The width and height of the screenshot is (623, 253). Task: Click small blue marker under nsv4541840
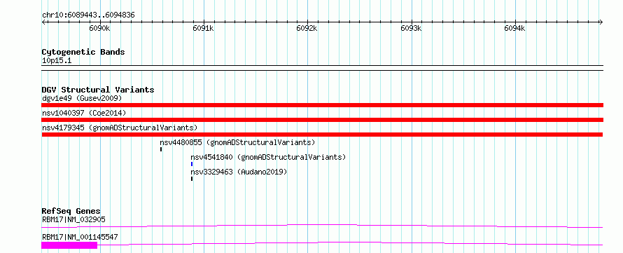click(192, 164)
